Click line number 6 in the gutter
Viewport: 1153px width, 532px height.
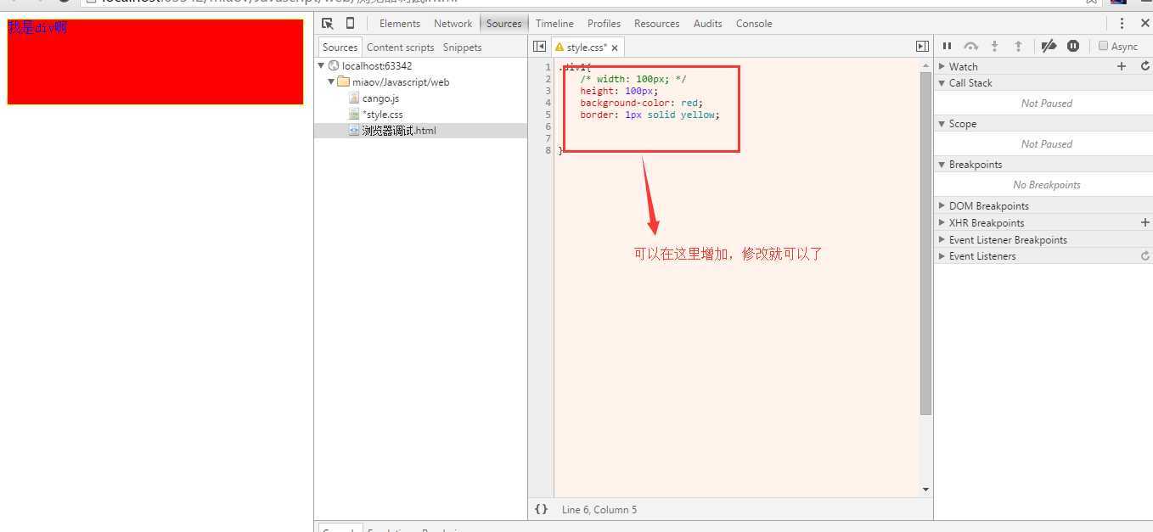(x=548, y=126)
